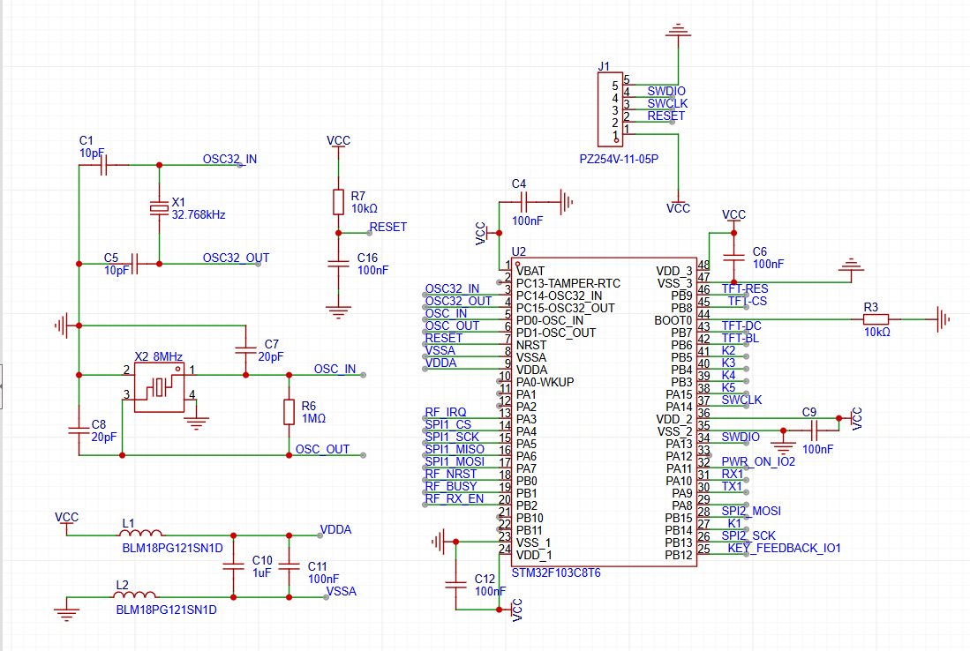Viewport: 970px width, 651px height.
Task: Click the ground symbol above connector J1
Action: 678,34
